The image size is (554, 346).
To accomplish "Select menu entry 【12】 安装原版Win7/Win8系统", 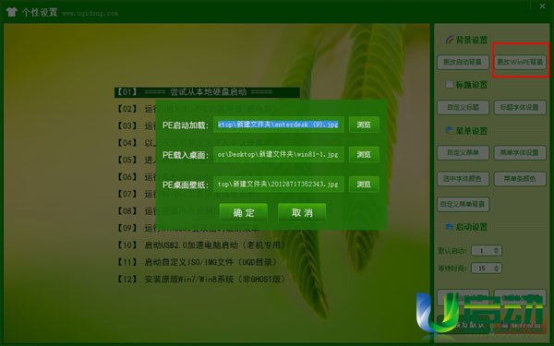I will (201, 280).
